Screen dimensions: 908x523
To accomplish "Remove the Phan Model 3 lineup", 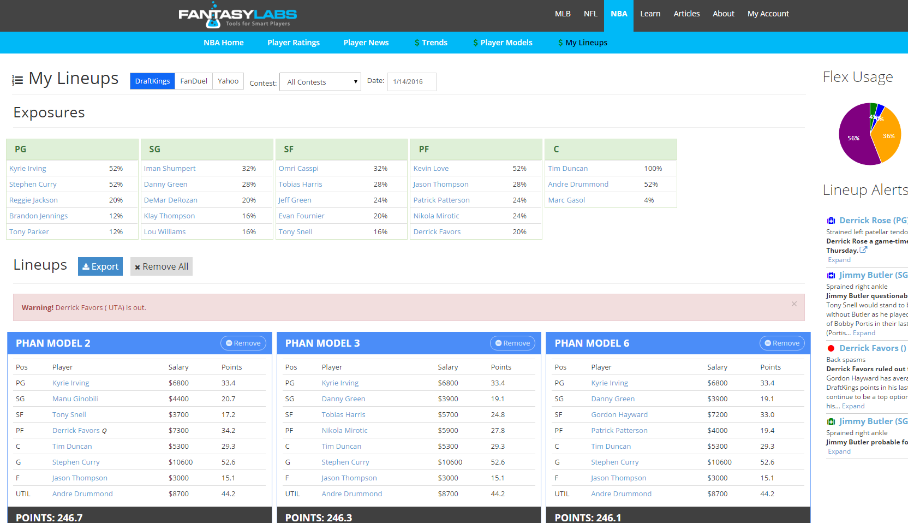I will point(513,343).
